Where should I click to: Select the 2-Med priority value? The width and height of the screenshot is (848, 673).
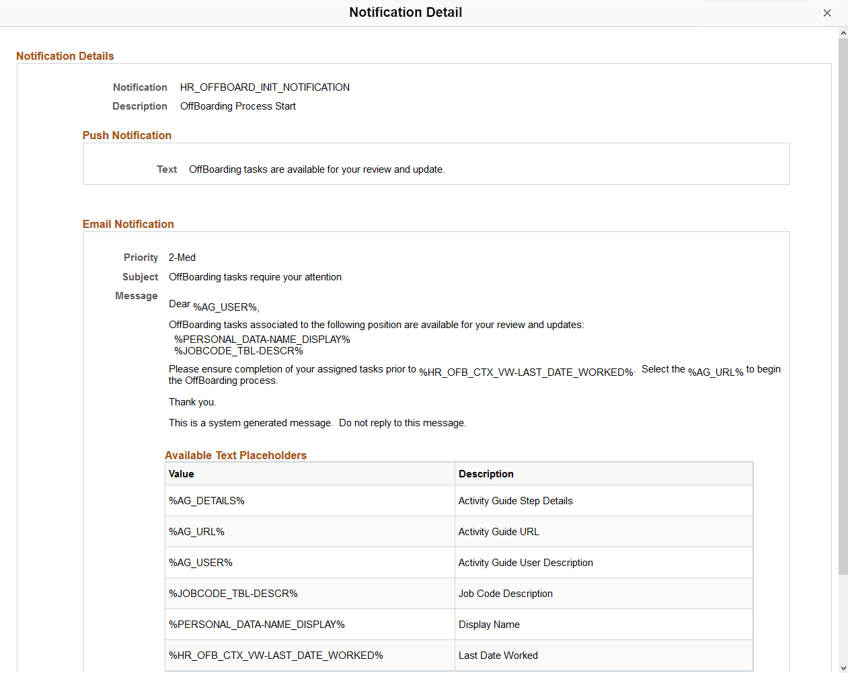[x=182, y=257]
